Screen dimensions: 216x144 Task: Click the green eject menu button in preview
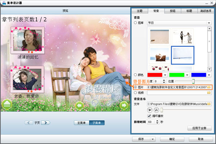(x=7, y=104)
